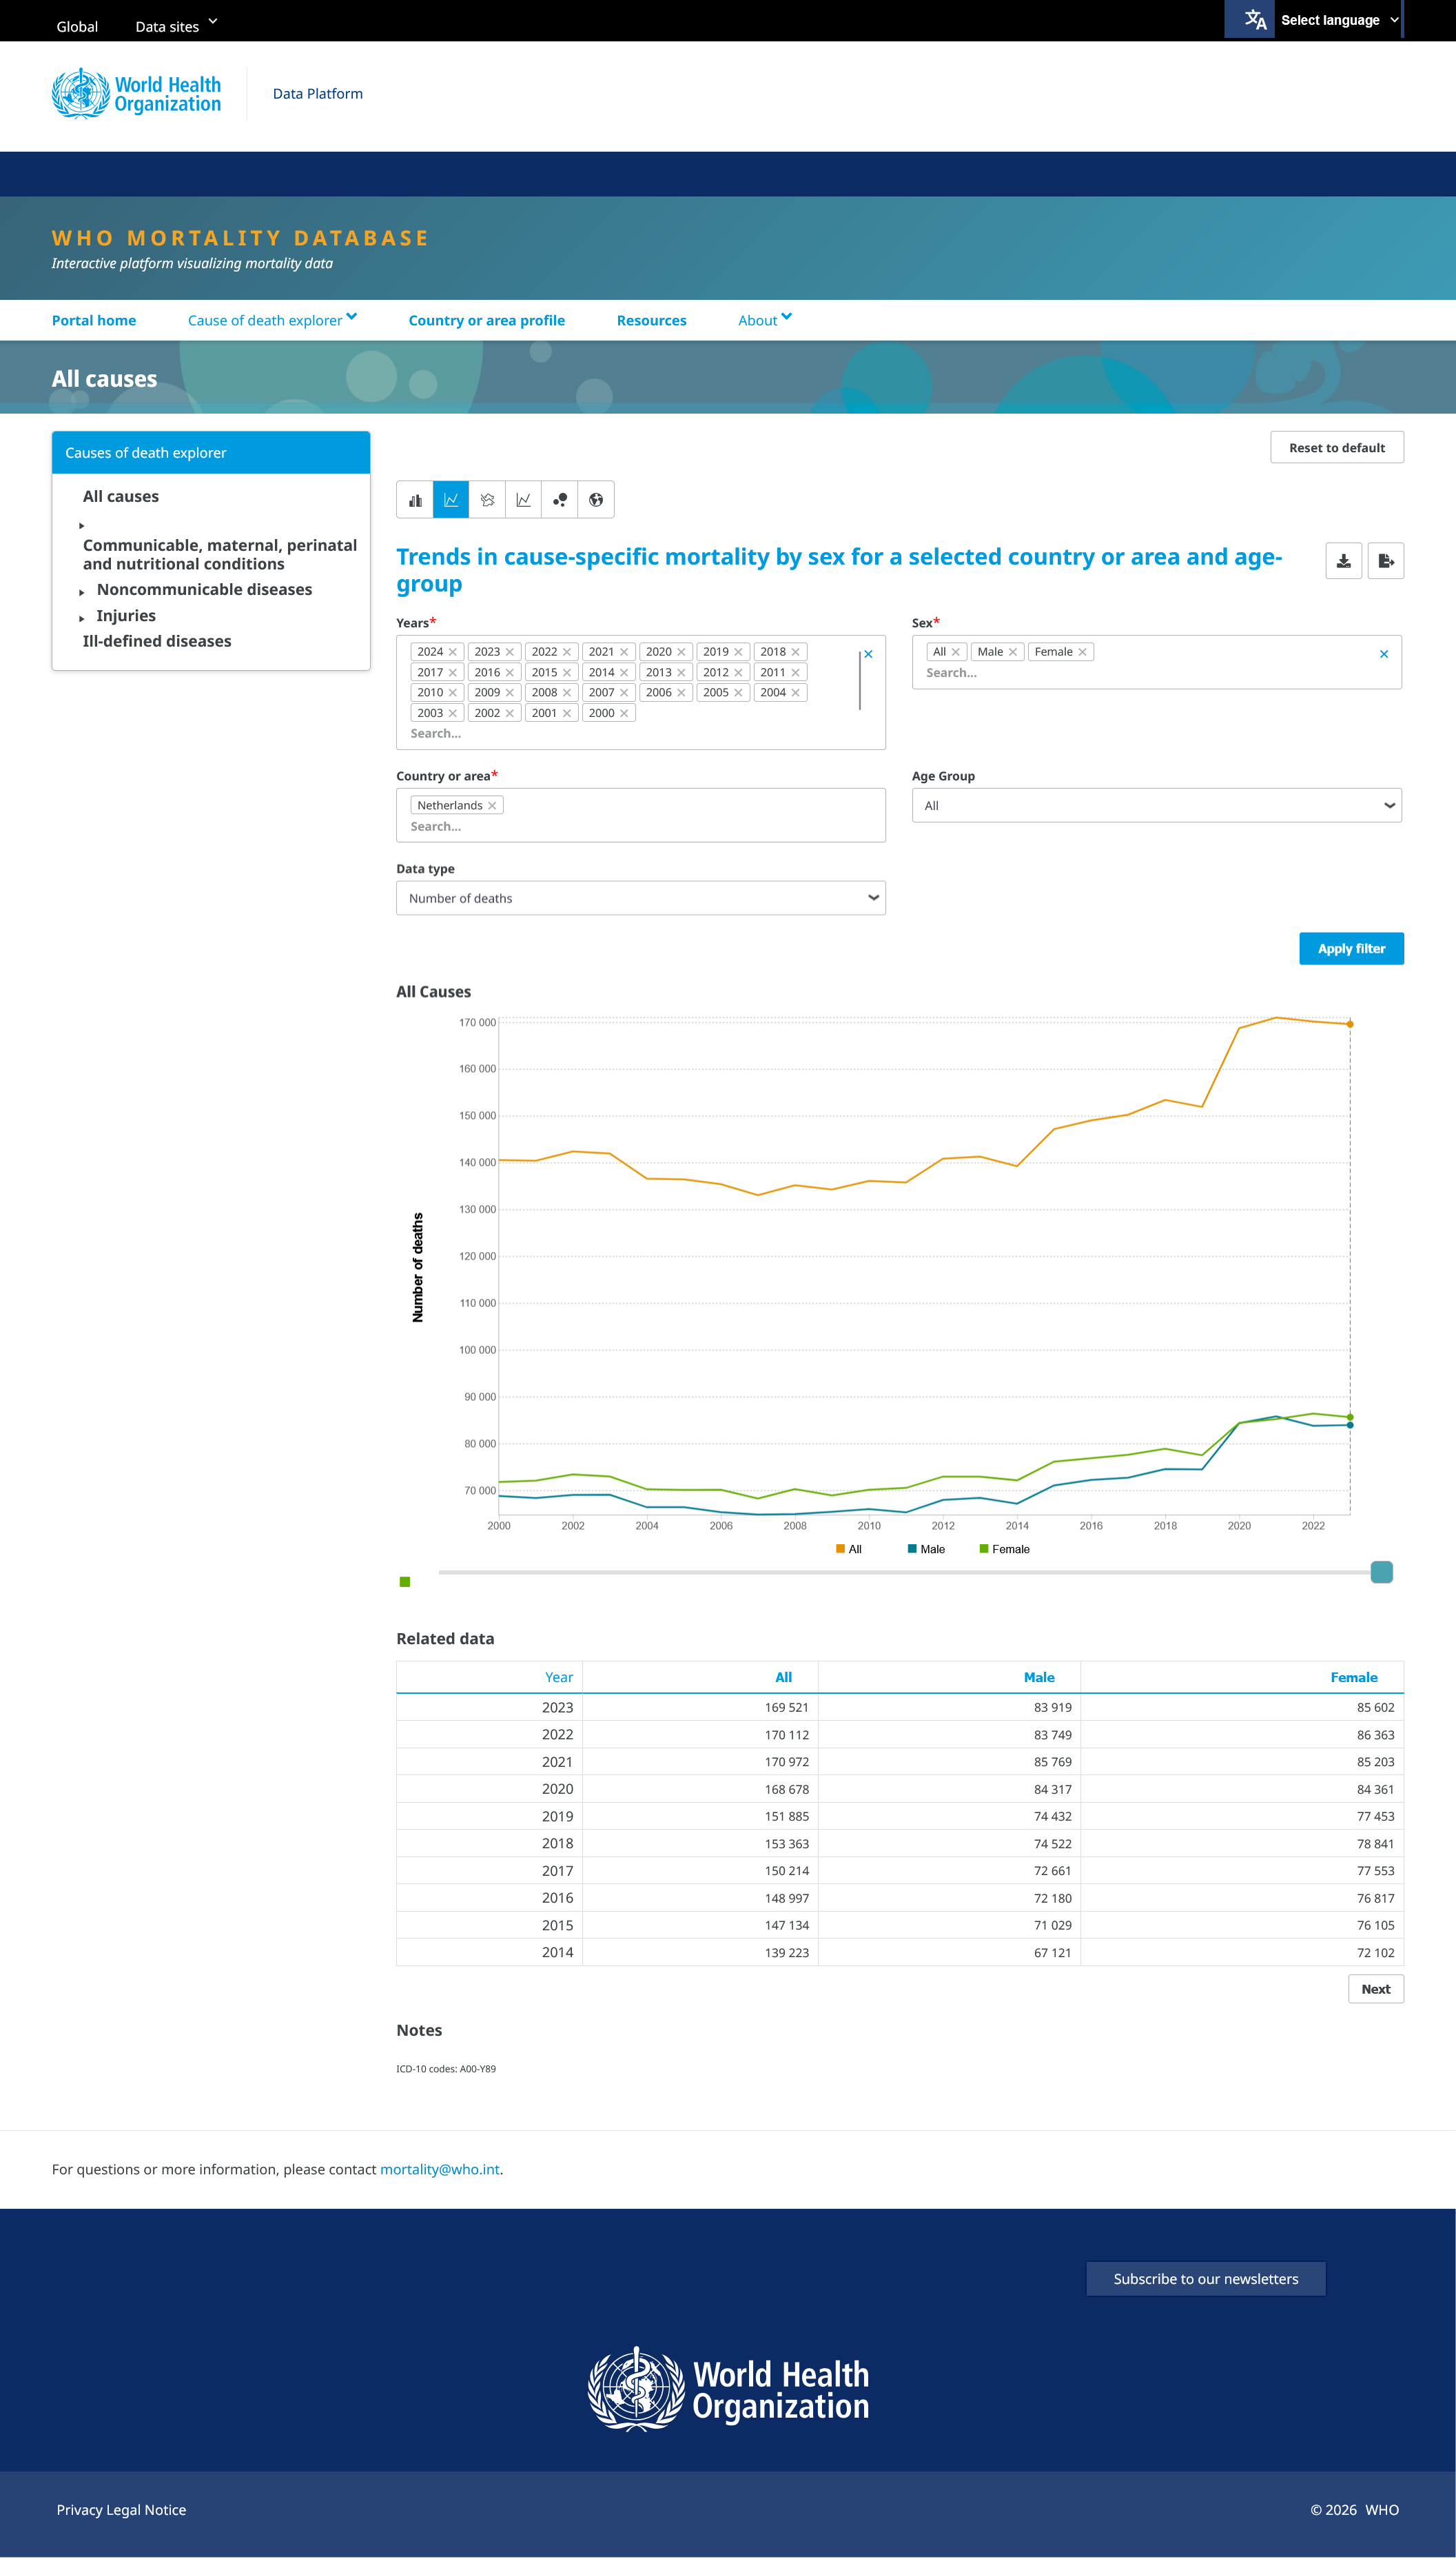Click the Reset to default button
The image size is (1456, 2559).
click(x=1337, y=447)
